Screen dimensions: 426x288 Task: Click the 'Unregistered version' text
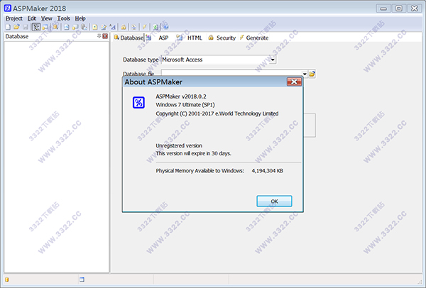(x=179, y=145)
